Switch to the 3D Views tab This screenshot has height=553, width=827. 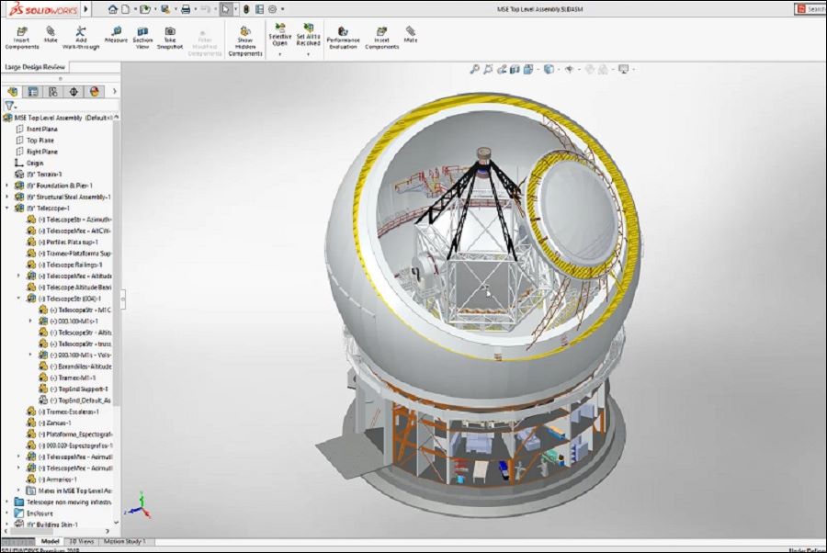pyautogui.click(x=81, y=542)
